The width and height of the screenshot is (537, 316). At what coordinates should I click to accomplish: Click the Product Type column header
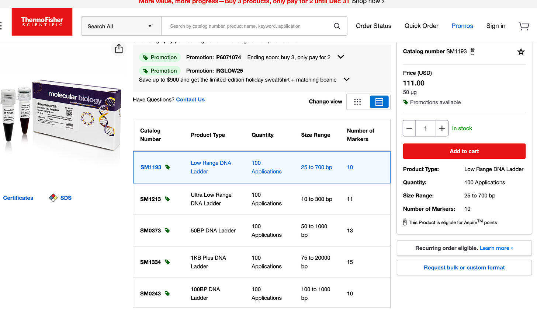(208, 135)
